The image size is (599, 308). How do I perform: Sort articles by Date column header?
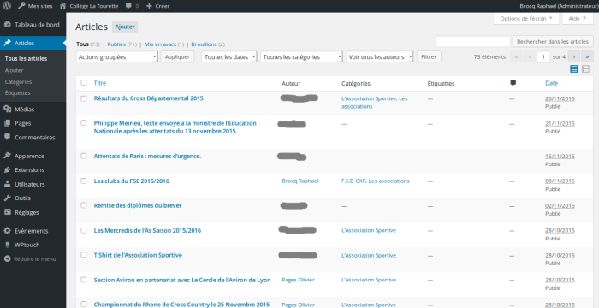click(x=551, y=83)
